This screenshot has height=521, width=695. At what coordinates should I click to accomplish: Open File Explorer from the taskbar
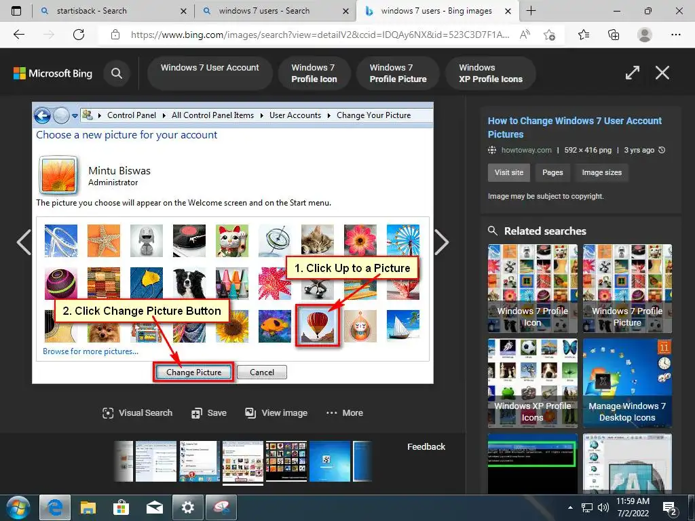pos(88,507)
